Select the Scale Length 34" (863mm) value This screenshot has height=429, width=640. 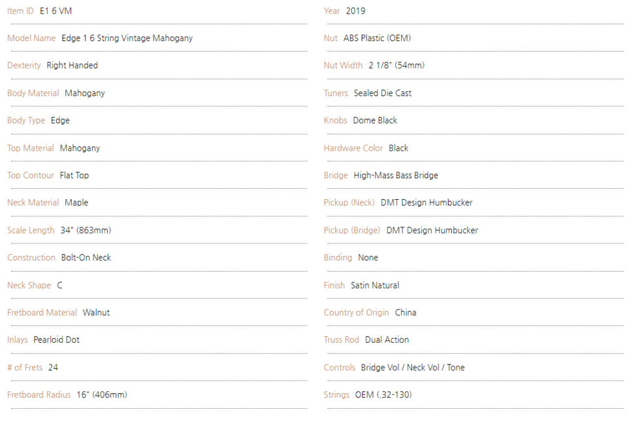86,230
